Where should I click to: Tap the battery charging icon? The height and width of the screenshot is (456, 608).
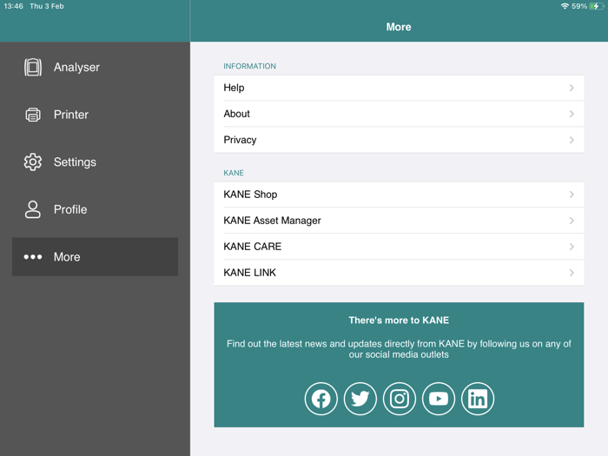pyautogui.click(x=597, y=6)
